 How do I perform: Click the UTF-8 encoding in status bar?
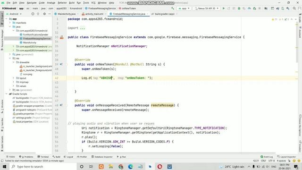[271, 161]
